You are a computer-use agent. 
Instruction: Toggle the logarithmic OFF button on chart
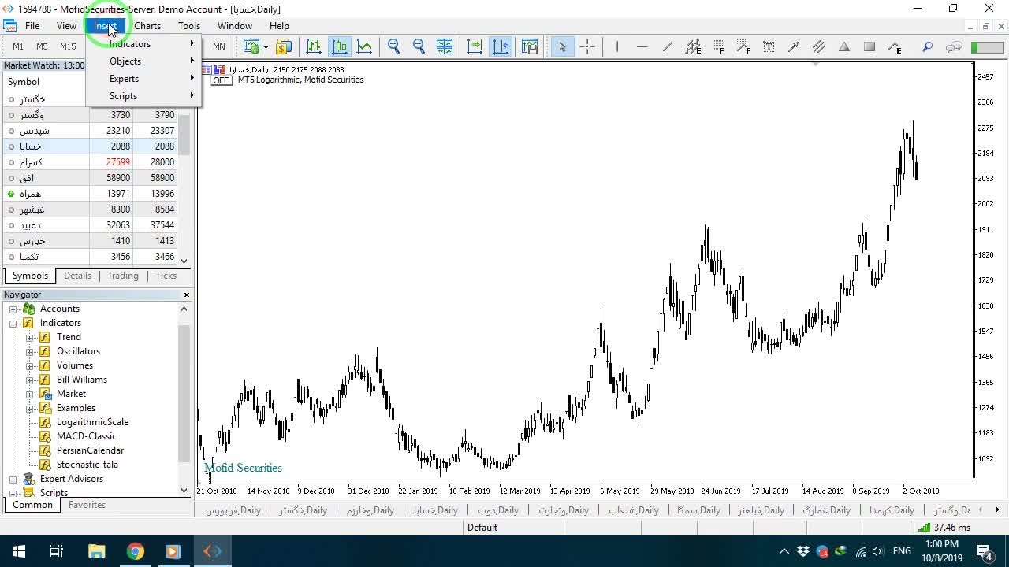221,80
